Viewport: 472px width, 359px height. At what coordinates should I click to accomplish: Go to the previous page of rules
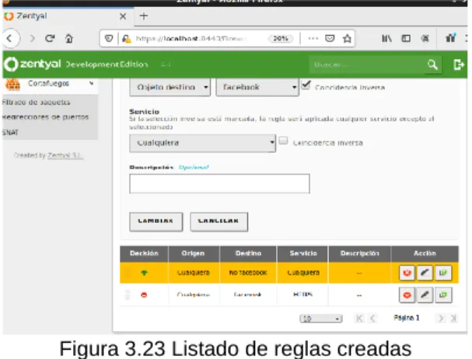[x=372, y=318]
